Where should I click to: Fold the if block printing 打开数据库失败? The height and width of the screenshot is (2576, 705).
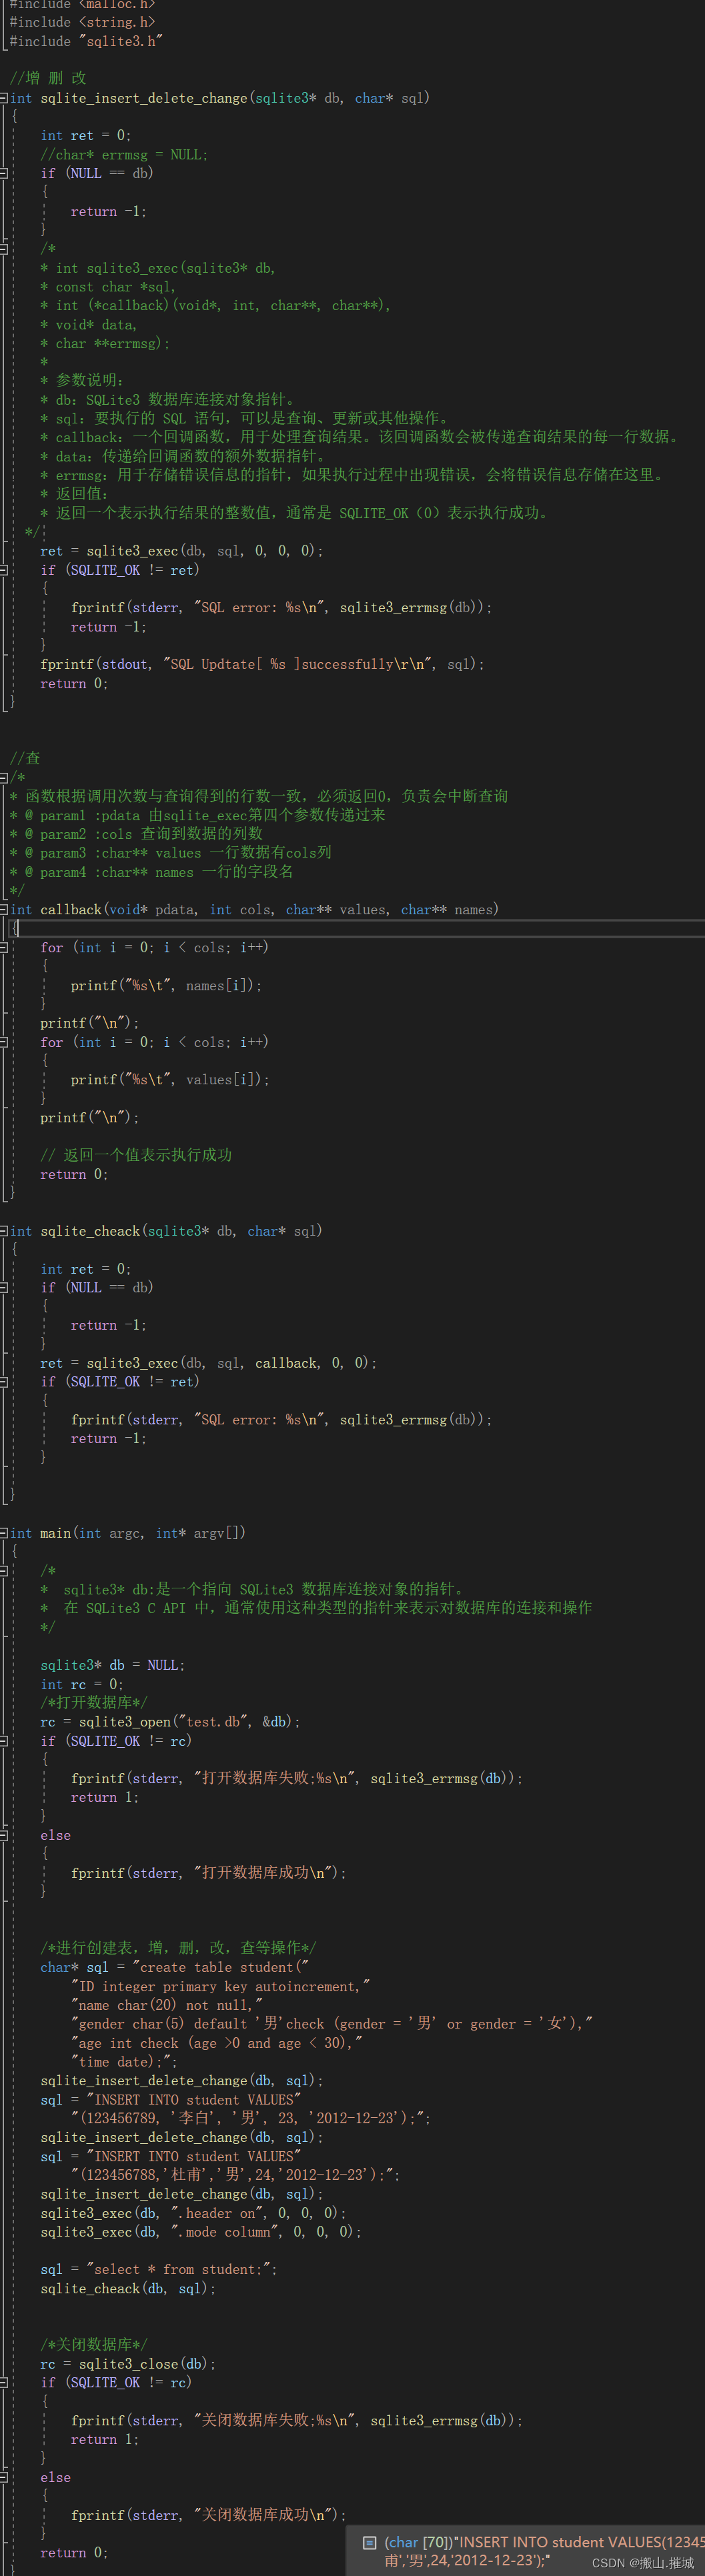point(4,1741)
